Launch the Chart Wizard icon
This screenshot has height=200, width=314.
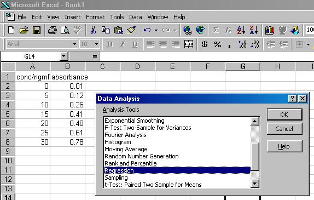click(270, 30)
